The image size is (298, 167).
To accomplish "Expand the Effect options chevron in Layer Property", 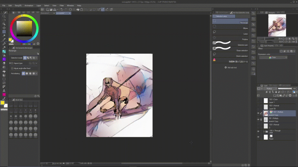I will tap(294, 51).
